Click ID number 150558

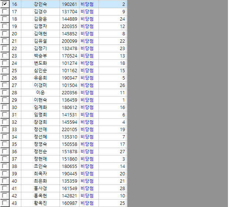69,144
